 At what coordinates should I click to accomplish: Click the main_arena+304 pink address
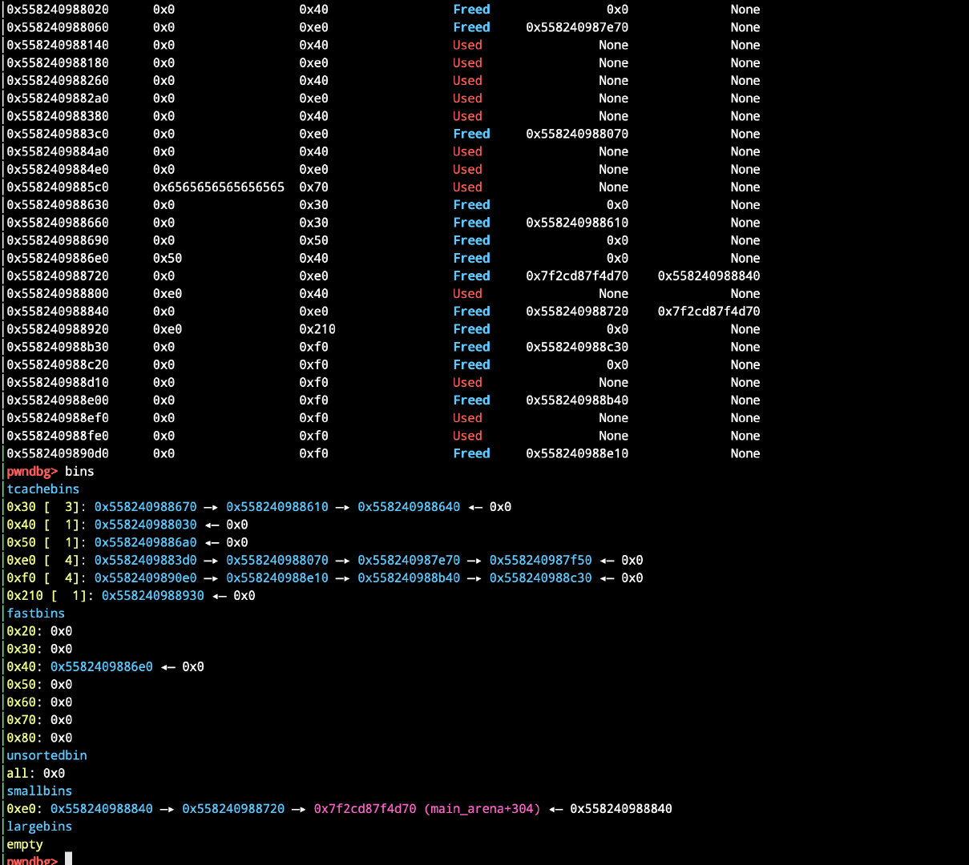(x=427, y=809)
